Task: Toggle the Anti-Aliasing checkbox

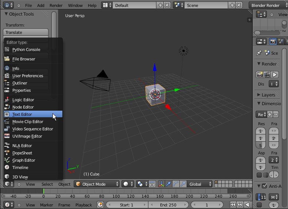Action: [264, 186]
